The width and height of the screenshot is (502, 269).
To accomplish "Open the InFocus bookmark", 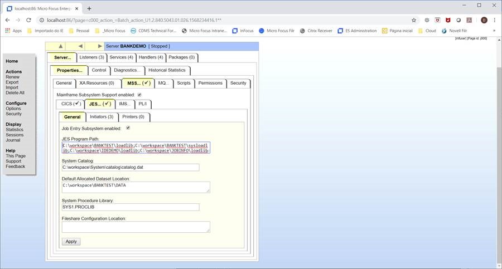I will tap(243, 31).
